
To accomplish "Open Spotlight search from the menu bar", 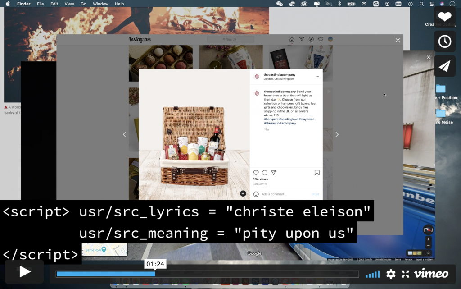I will (x=421, y=4).
